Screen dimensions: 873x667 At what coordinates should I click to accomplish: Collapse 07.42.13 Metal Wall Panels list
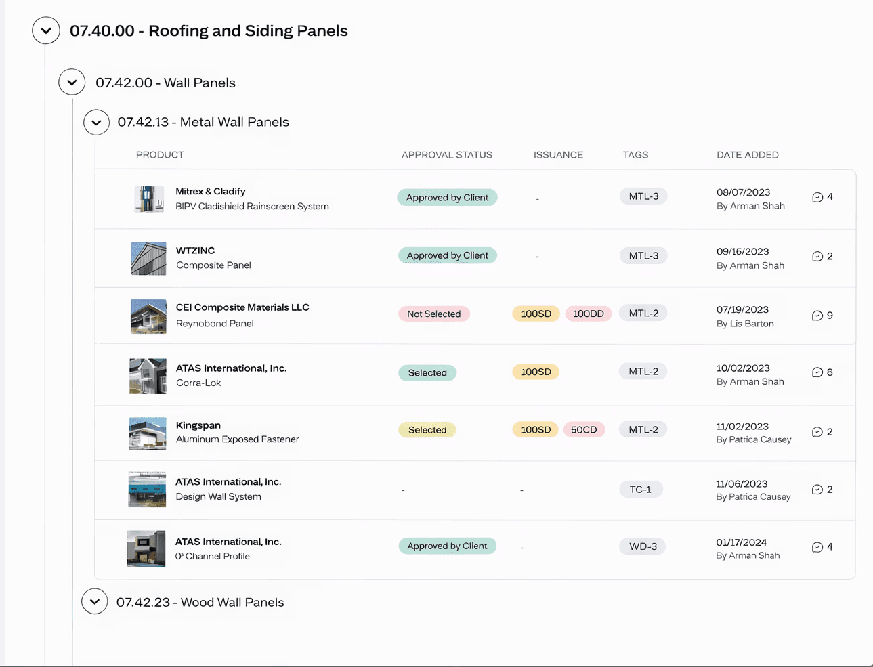pos(96,123)
